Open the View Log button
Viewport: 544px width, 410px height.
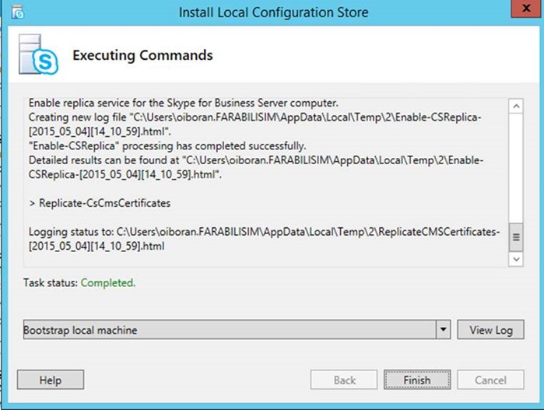point(490,330)
